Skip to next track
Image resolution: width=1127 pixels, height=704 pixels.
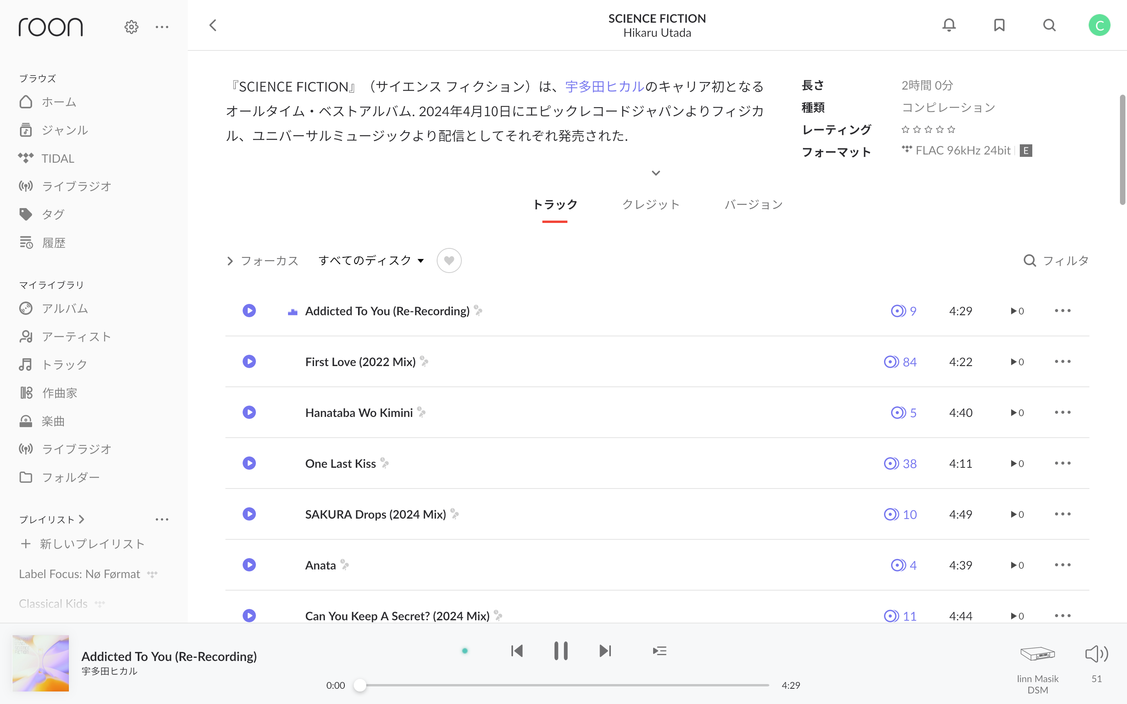[605, 650]
